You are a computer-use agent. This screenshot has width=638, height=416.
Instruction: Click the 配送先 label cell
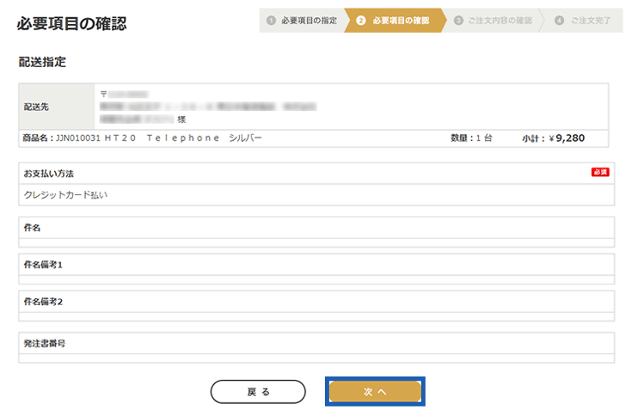(56, 107)
